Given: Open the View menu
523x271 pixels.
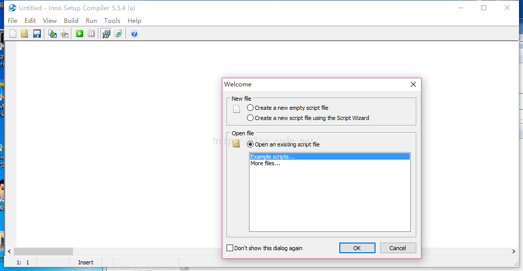Looking at the screenshot, I should point(49,21).
